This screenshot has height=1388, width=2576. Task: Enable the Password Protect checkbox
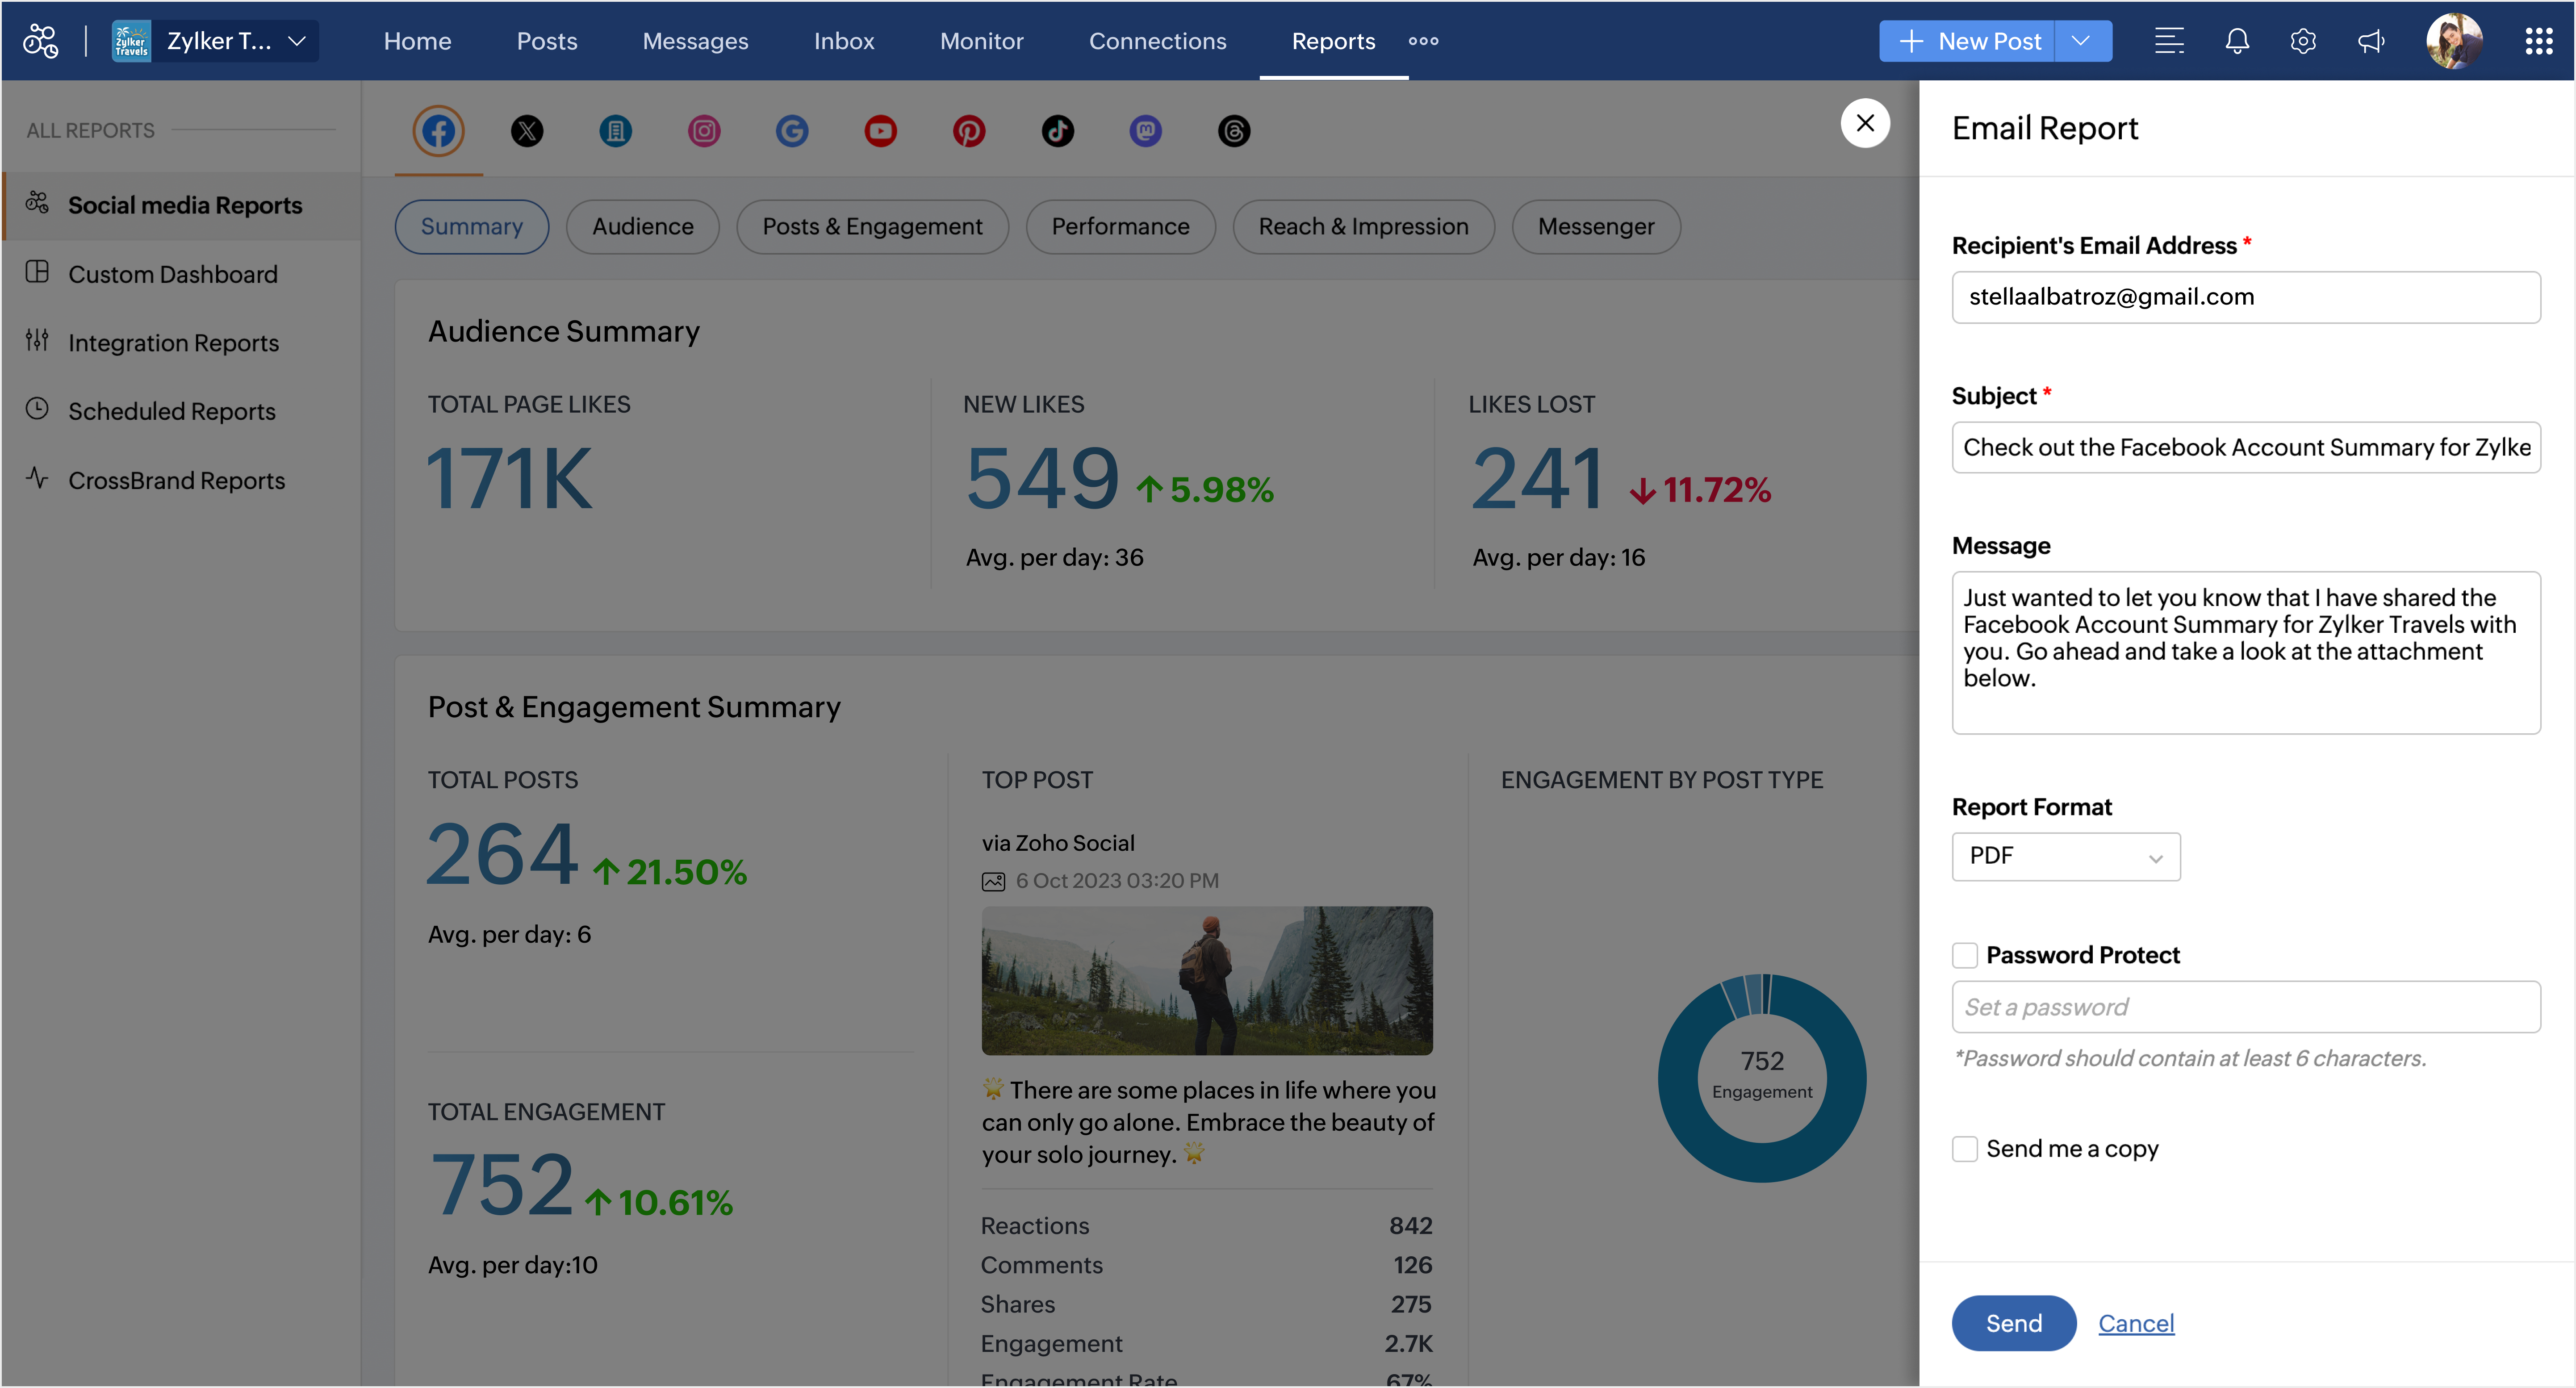click(x=1965, y=955)
